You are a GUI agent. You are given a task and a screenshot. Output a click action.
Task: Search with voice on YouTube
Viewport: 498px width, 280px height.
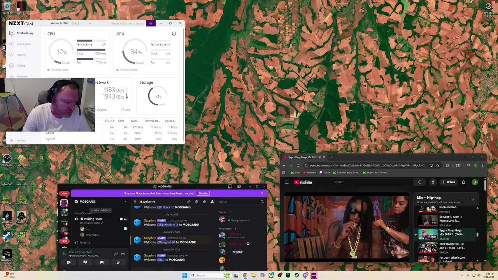tap(433, 182)
